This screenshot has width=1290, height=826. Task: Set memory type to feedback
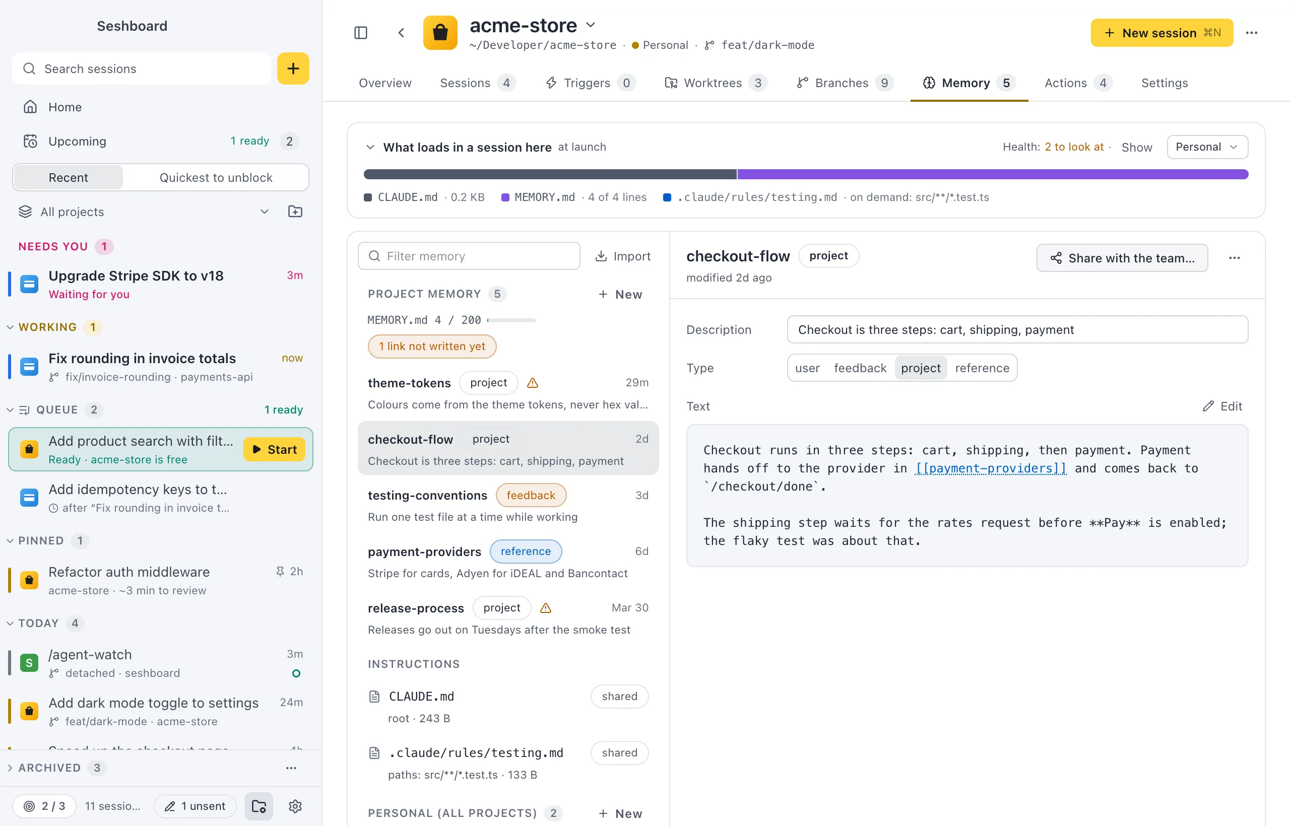pos(860,368)
